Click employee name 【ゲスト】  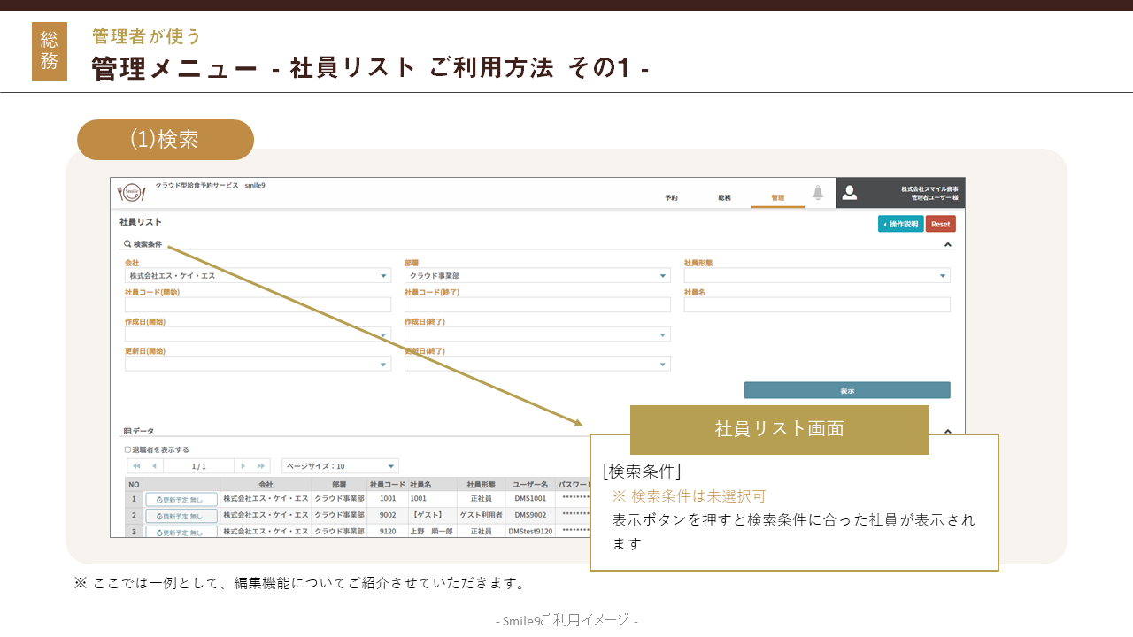(427, 515)
